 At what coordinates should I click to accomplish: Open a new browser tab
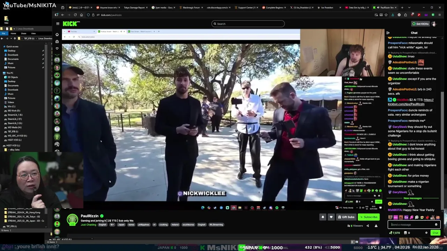tap(402, 7)
